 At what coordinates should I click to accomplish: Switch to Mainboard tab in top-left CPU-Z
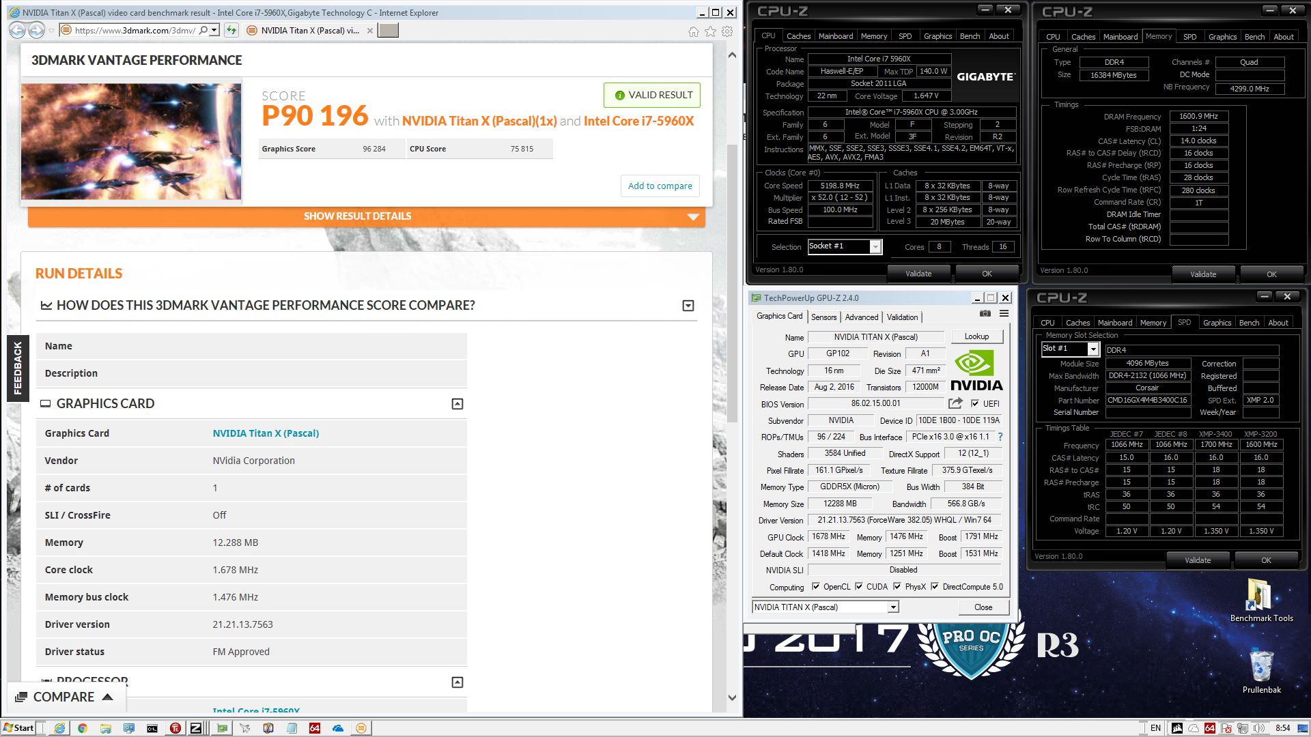tap(835, 36)
